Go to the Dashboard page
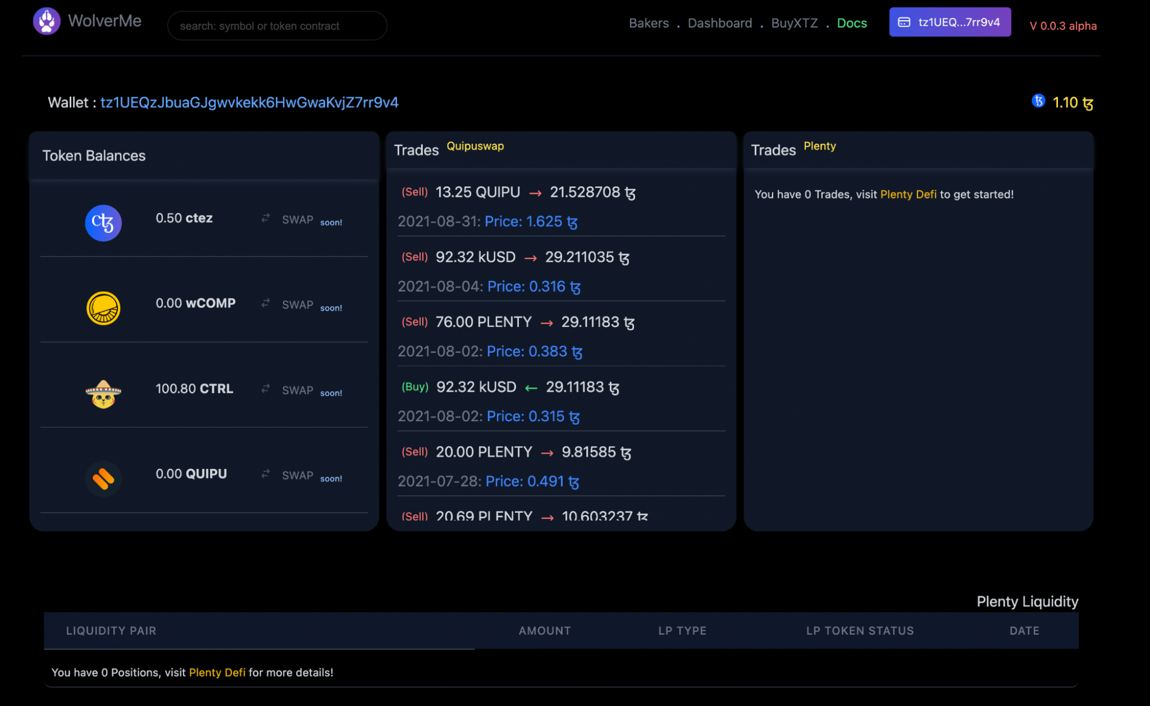 pos(720,23)
